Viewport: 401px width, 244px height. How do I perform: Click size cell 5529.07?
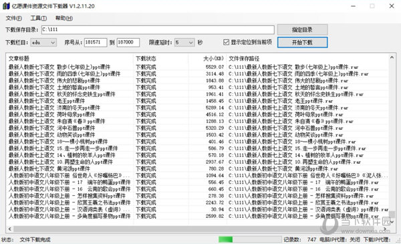point(215,67)
